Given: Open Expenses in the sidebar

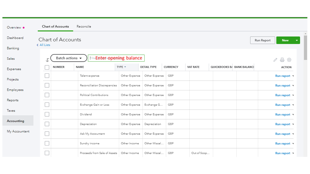Looking at the screenshot, I should click(x=14, y=69).
